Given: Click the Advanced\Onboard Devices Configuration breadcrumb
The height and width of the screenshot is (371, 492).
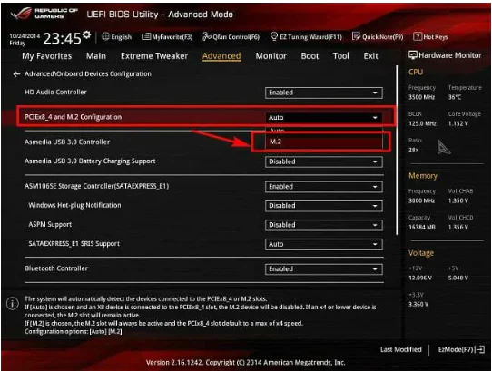Looking at the screenshot, I should click(88, 74).
